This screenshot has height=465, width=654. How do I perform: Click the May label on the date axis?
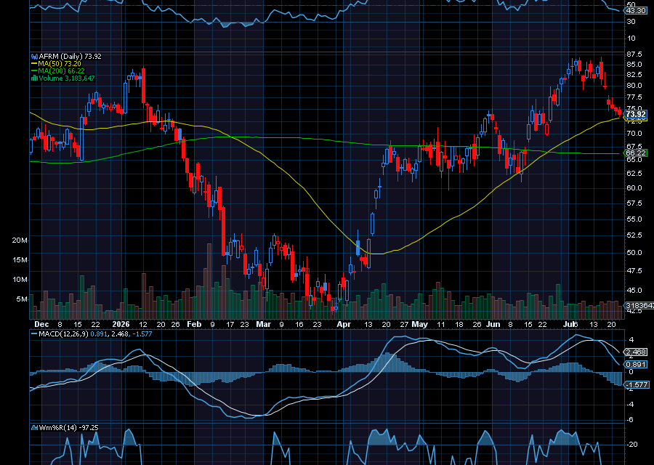[x=419, y=325]
